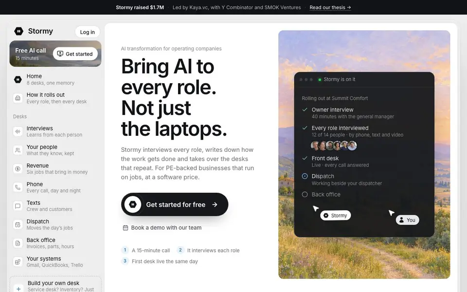Click the Free AI call banner card
Screen dimensions: 467x292
pos(55,54)
